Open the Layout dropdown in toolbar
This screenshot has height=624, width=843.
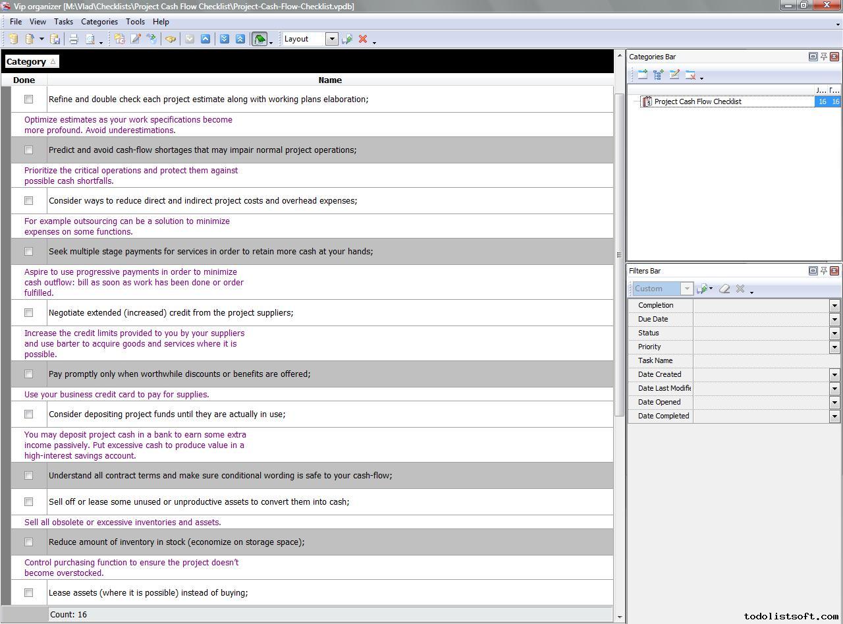point(332,39)
